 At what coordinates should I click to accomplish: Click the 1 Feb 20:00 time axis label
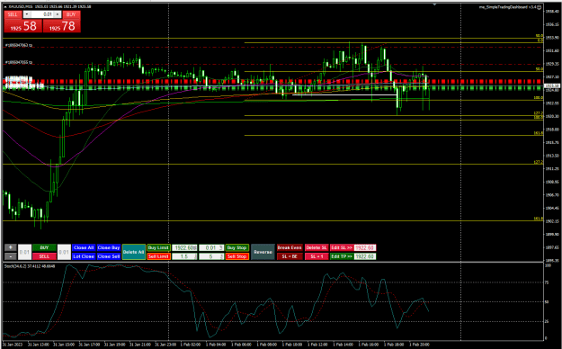[x=419, y=345]
